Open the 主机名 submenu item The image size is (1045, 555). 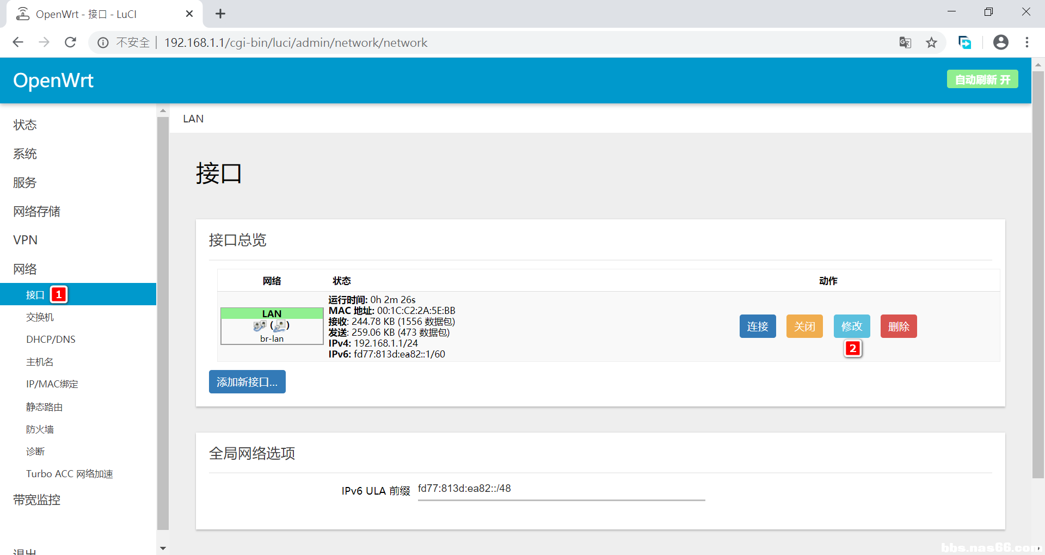coord(40,362)
